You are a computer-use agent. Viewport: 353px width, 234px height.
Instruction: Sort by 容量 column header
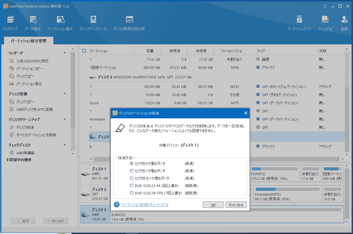coord(148,51)
